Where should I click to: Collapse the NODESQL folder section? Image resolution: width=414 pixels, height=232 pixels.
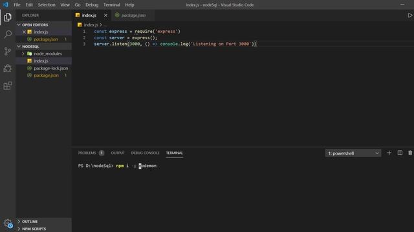tap(19, 46)
